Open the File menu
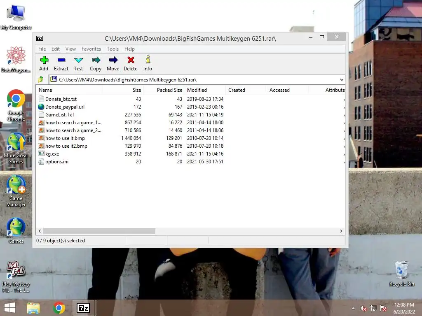 42,49
